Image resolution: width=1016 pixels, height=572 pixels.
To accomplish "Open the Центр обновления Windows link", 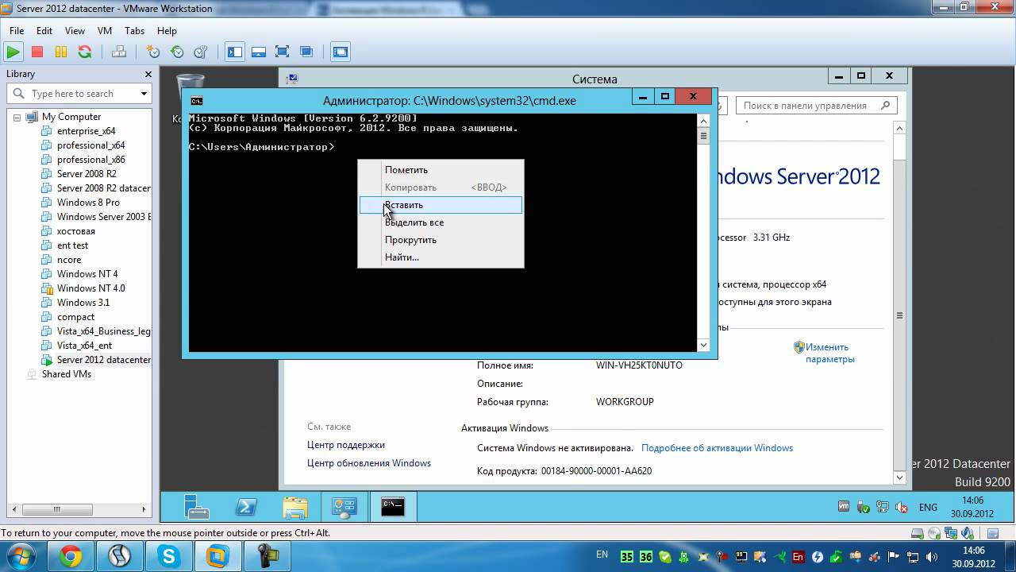I will 369,463.
